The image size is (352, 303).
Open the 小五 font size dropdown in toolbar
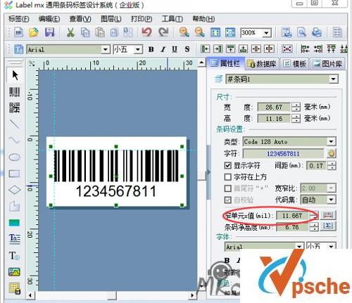click(x=138, y=49)
